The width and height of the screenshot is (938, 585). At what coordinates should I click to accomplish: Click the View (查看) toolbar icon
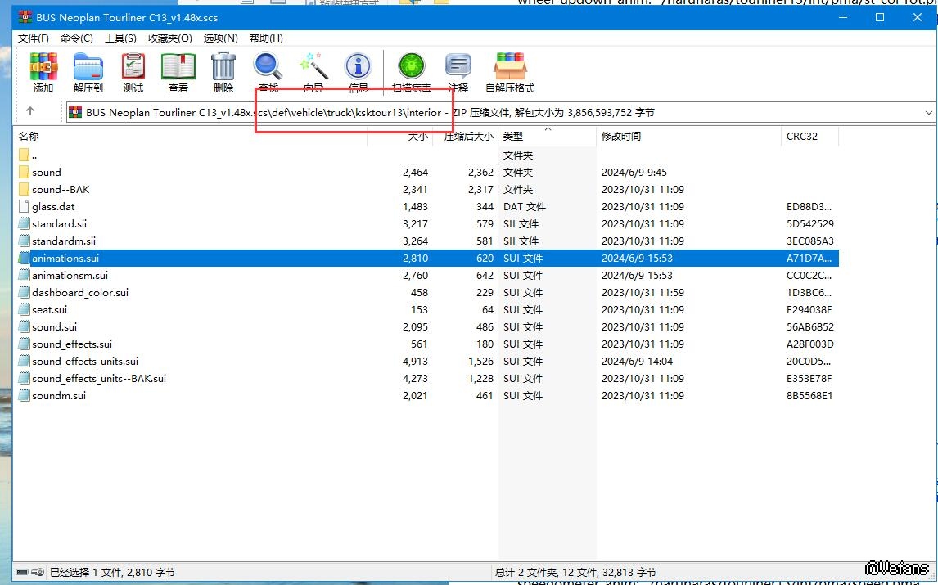(x=178, y=72)
